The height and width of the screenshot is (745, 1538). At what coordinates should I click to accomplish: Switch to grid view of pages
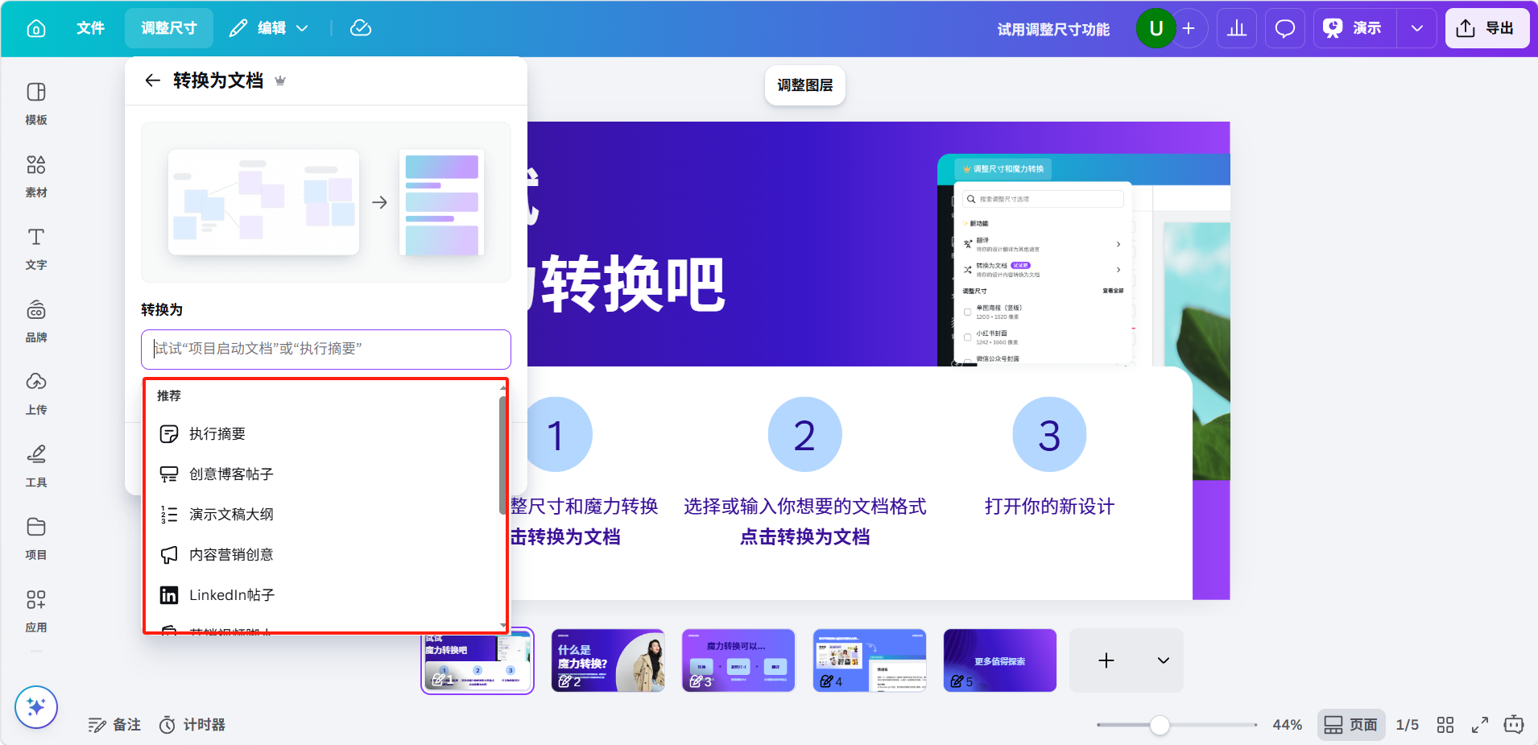click(x=1445, y=725)
